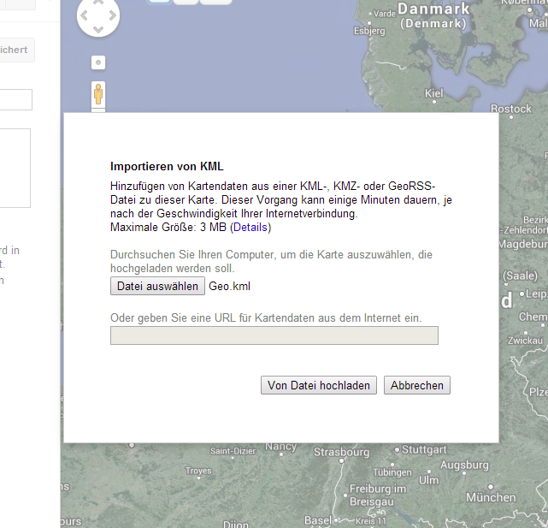Screen dimensions: 548x528
Task: Focus the URL field for map data
Action: [274, 335]
